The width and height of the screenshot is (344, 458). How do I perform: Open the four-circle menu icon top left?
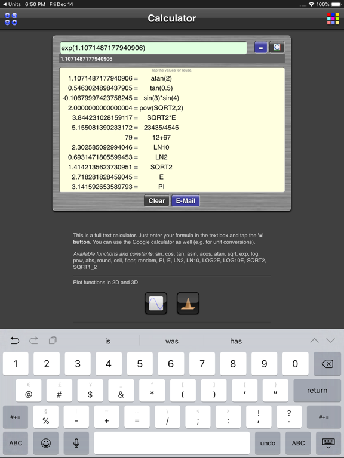(x=11, y=18)
